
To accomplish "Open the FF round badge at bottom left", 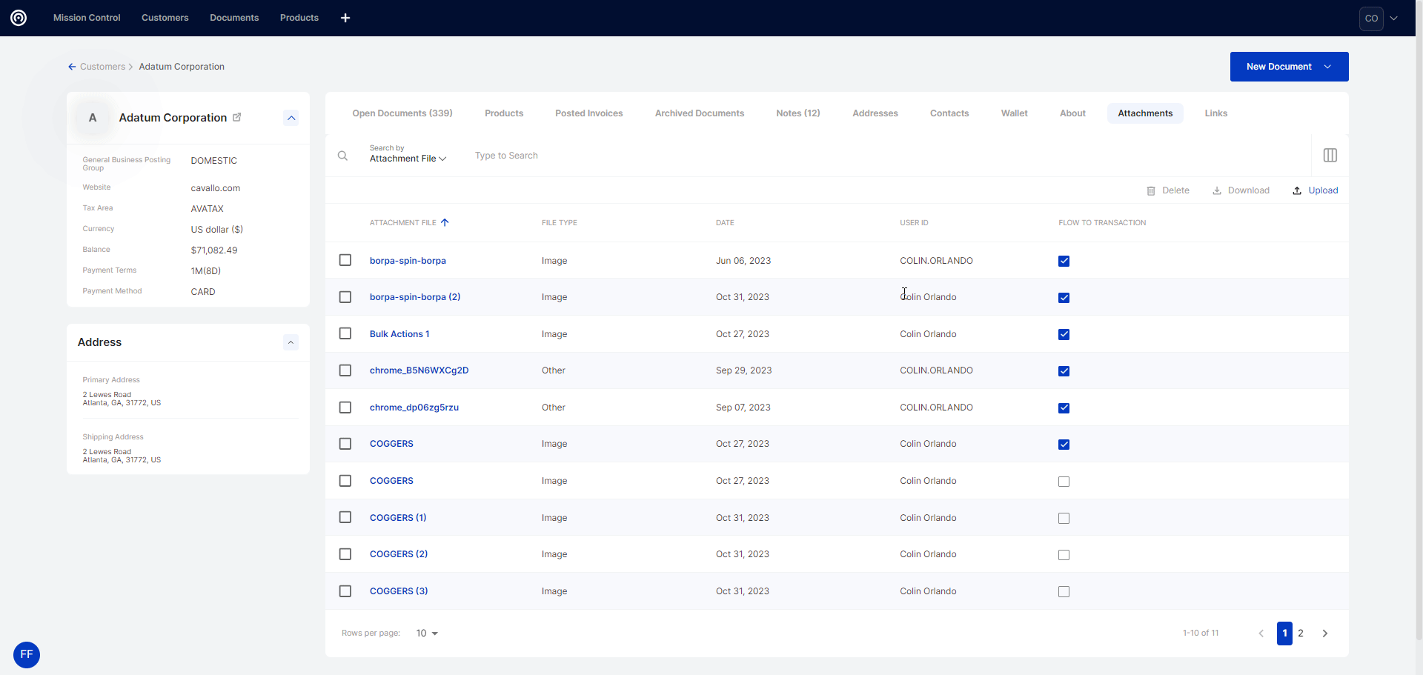I will pyautogui.click(x=27, y=654).
